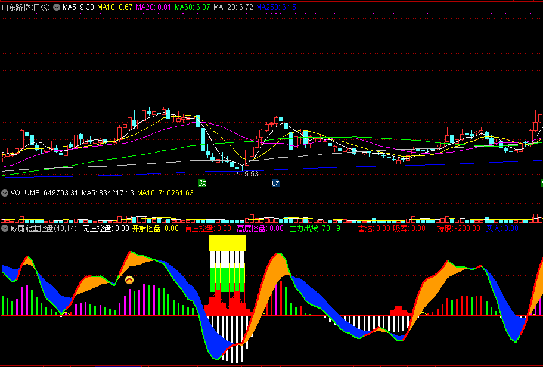Screen dimensions: 543x367
Task: Click the MA60: 6.87 label
Action: click(193, 7)
